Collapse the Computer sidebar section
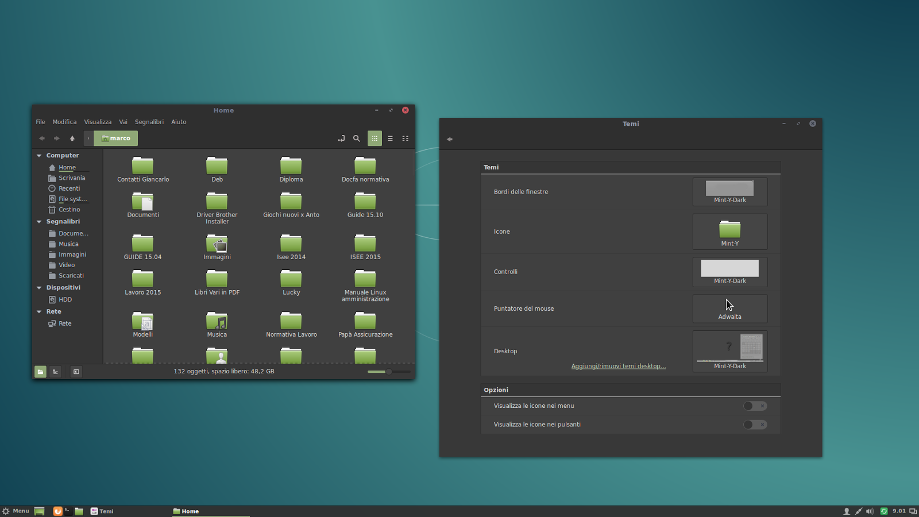Image resolution: width=919 pixels, height=517 pixels. coord(39,156)
